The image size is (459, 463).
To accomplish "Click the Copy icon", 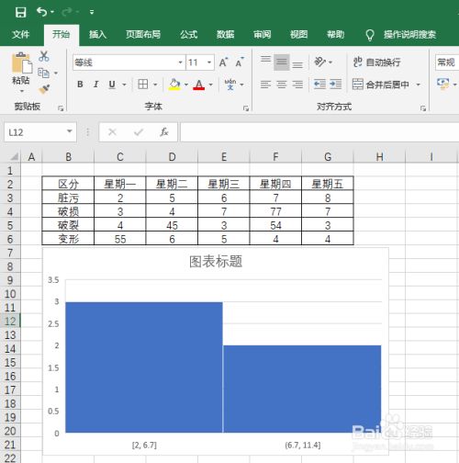I will 43,73.
